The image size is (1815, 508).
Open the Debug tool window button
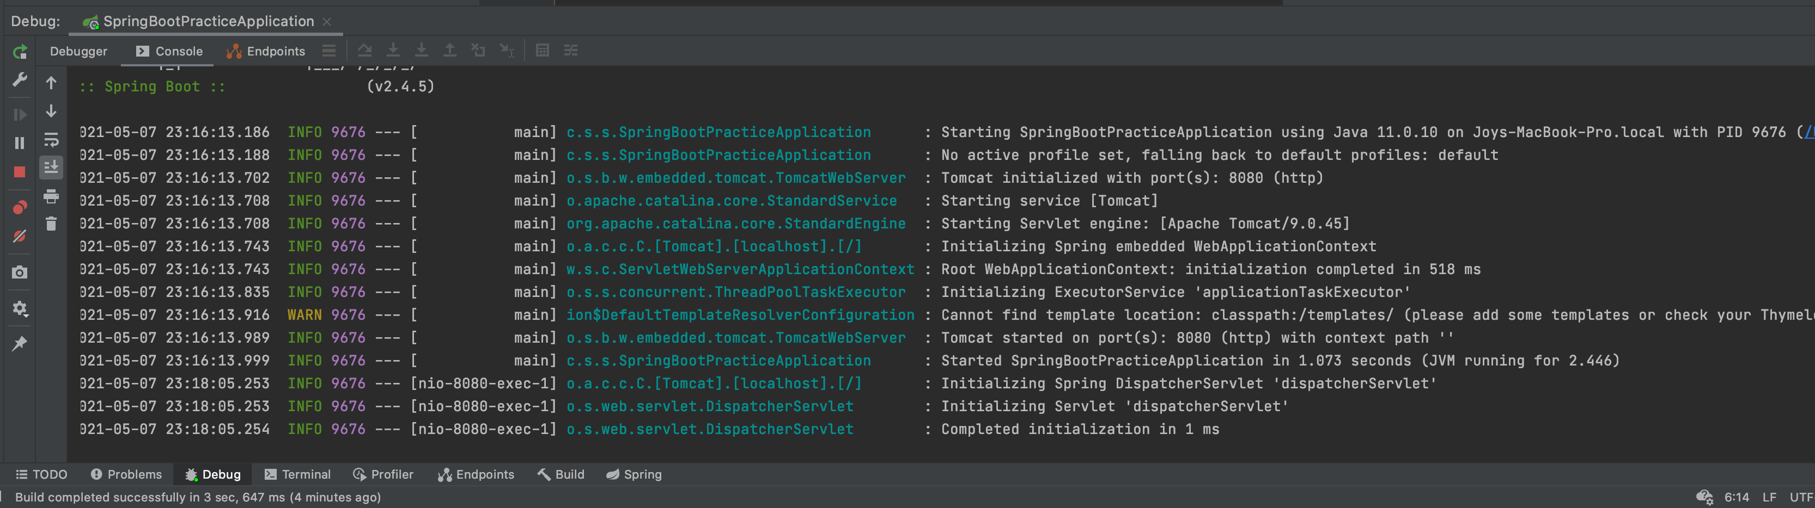click(x=213, y=475)
